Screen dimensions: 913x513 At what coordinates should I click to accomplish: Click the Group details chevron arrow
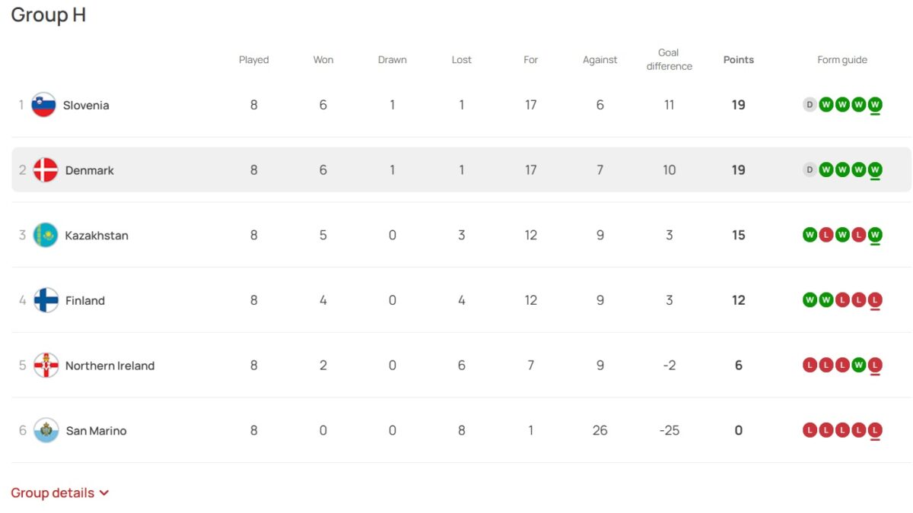click(x=104, y=493)
